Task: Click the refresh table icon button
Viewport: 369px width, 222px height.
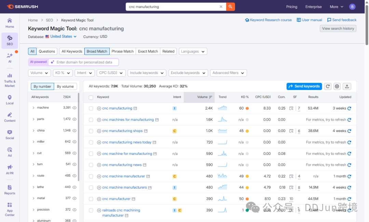Action: pyautogui.click(x=328, y=86)
